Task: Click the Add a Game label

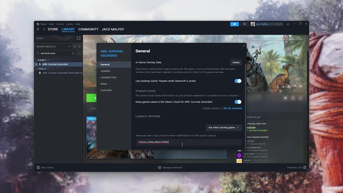Action: click(47, 168)
